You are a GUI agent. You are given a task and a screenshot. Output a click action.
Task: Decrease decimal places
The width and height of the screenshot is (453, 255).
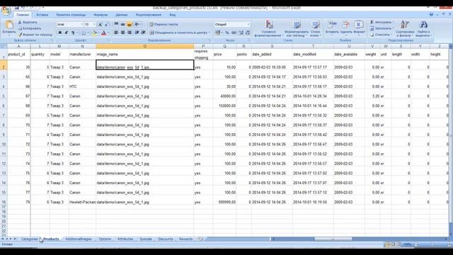click(248, 33)
